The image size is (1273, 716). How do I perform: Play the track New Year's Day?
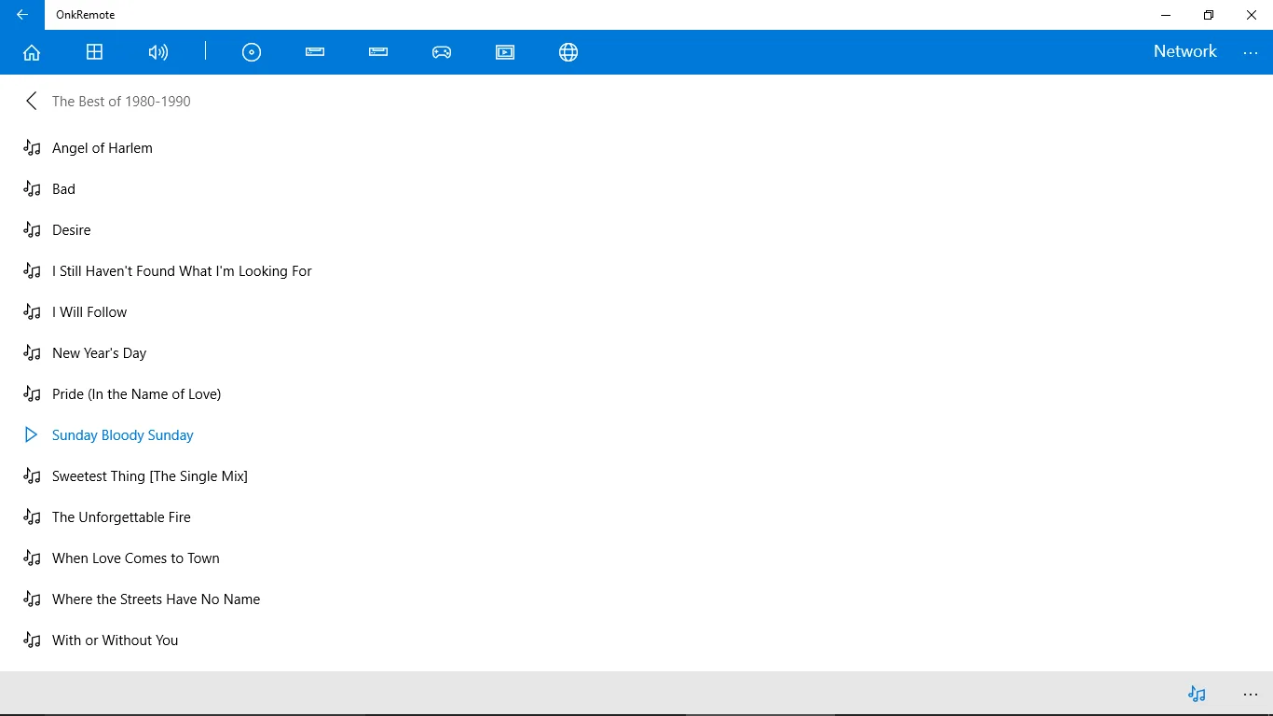click(x=100, y=353)
